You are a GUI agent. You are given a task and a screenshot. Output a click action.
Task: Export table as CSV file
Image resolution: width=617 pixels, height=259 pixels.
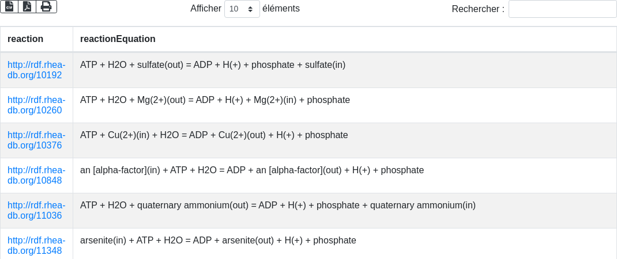(x=9, y=6)
